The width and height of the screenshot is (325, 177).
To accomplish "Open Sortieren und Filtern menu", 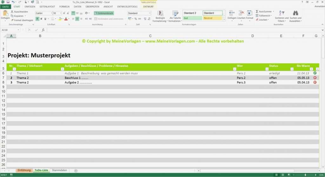I will (x=282, y=16).
